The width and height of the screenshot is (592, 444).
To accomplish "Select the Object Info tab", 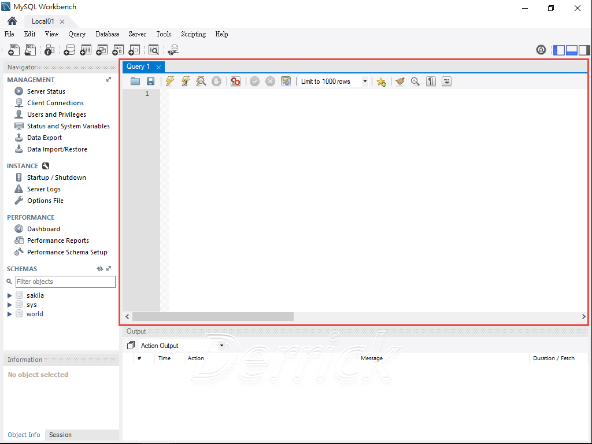I will (x=24, y=435).
